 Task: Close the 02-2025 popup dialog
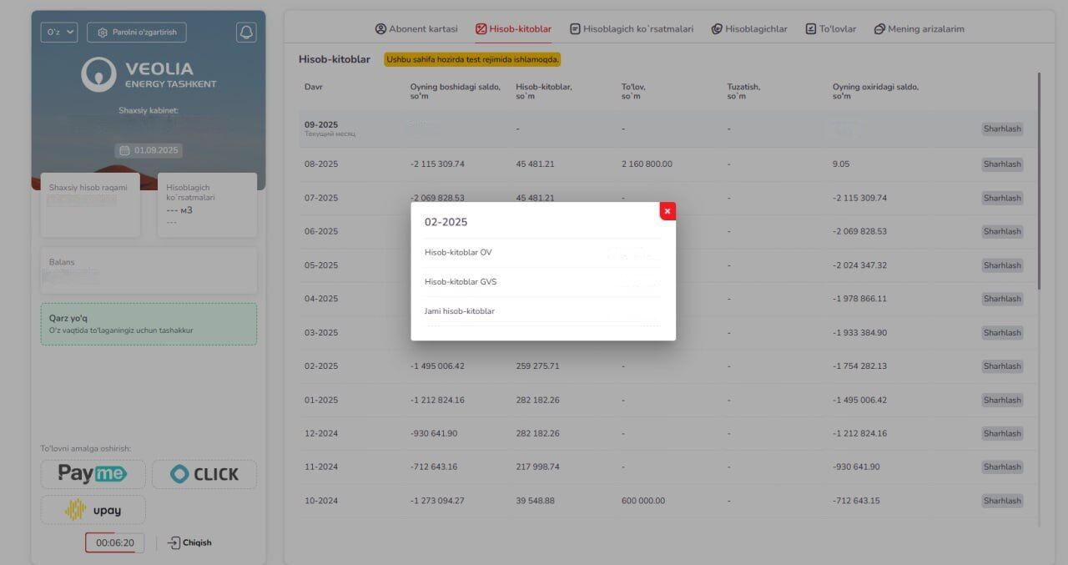[667, 211]
